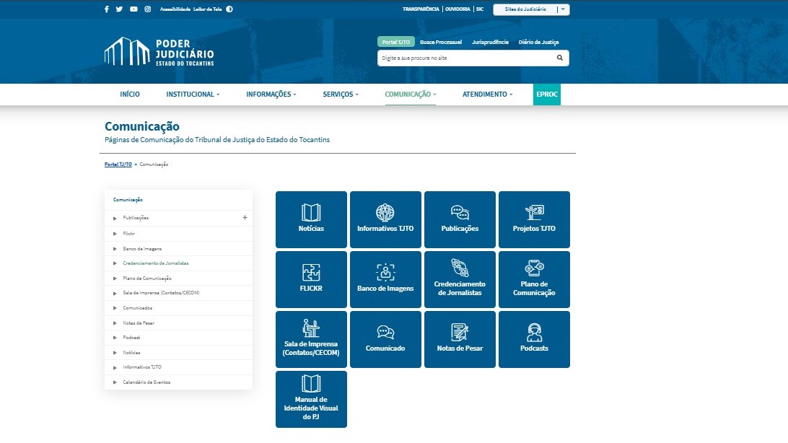The width and height of the screenshot is (788, 443).
Task: Click the site search input field
Action: (465, 58)
